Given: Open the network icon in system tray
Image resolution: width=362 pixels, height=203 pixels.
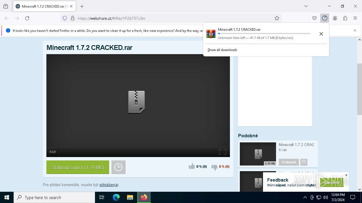Looking at the screenshot, I should 319,197.
